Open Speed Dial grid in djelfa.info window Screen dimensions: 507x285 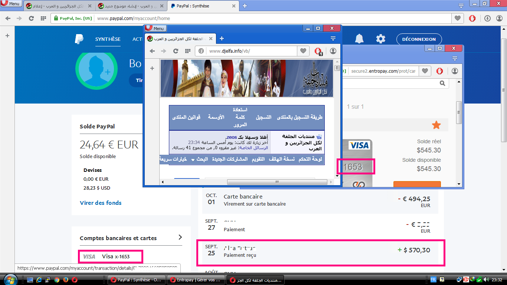click(187, 51)
